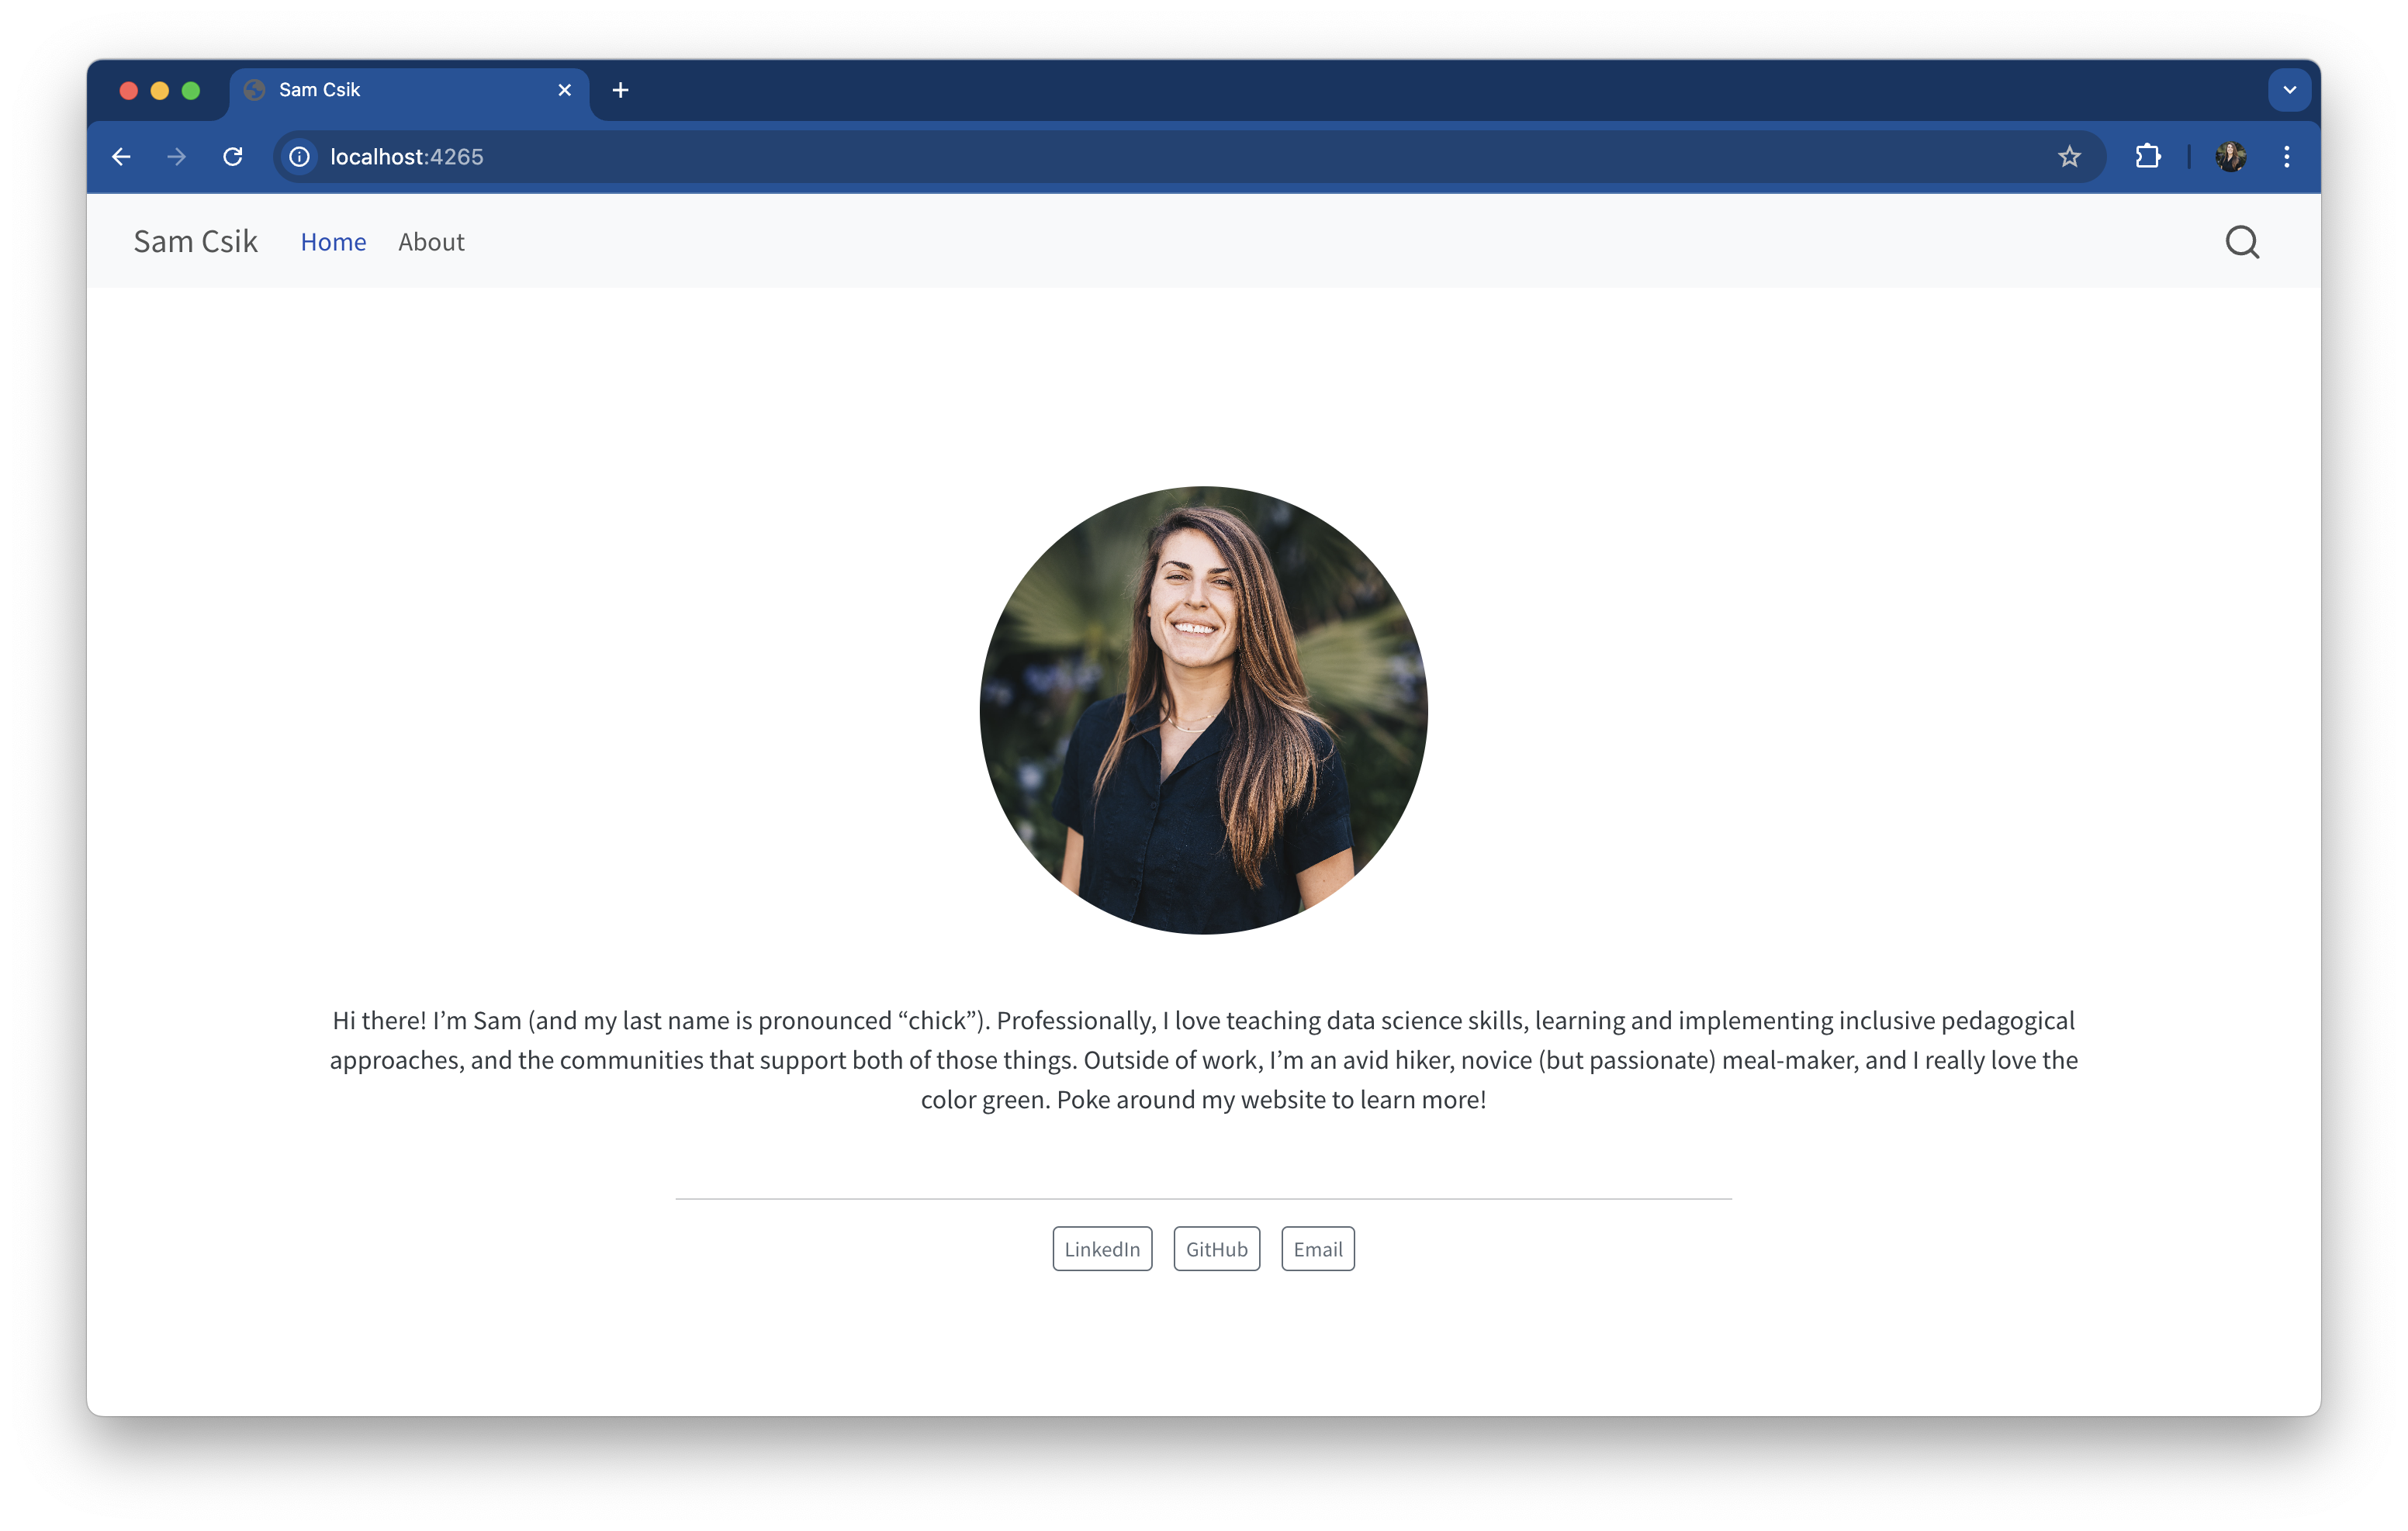The width and height of the screenshot is (2408, 1531).
Task: Click the GitHub button
Action: click(x=1216, y=1249)
